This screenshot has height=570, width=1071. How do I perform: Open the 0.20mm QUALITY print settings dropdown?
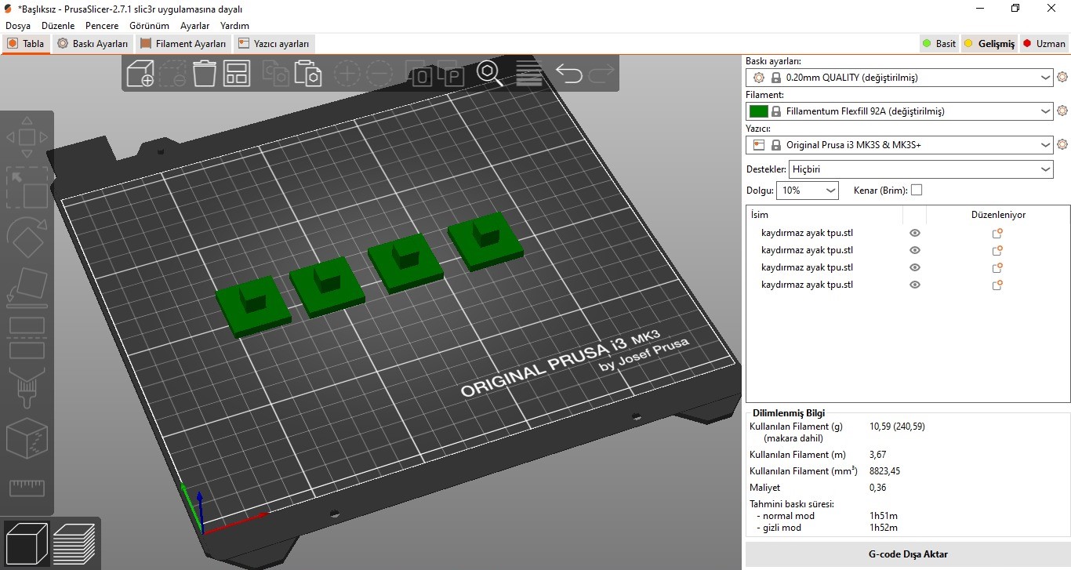pyautogui.click(x=899, y=78)
